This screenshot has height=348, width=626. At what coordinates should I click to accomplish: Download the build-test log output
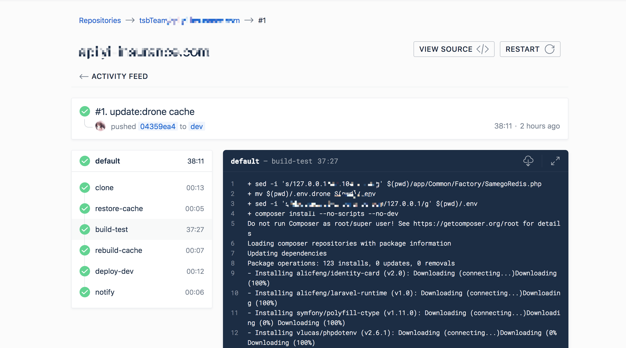tap(528, 161)
